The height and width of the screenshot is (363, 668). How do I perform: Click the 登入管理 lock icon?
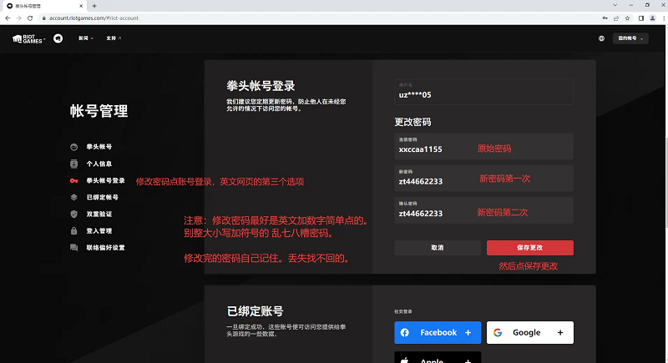[x=73, y=231]
